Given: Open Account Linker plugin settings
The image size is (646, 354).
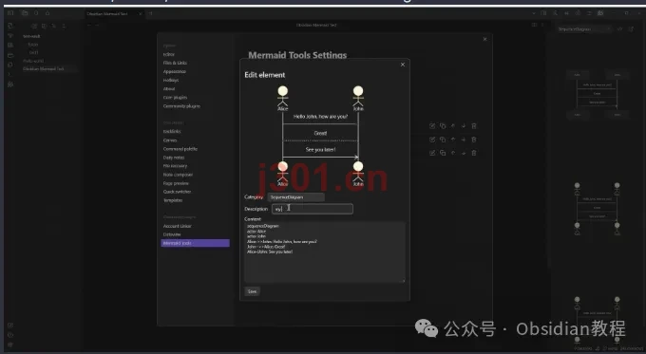Looking at the screenshot, I should coord(178,226).
